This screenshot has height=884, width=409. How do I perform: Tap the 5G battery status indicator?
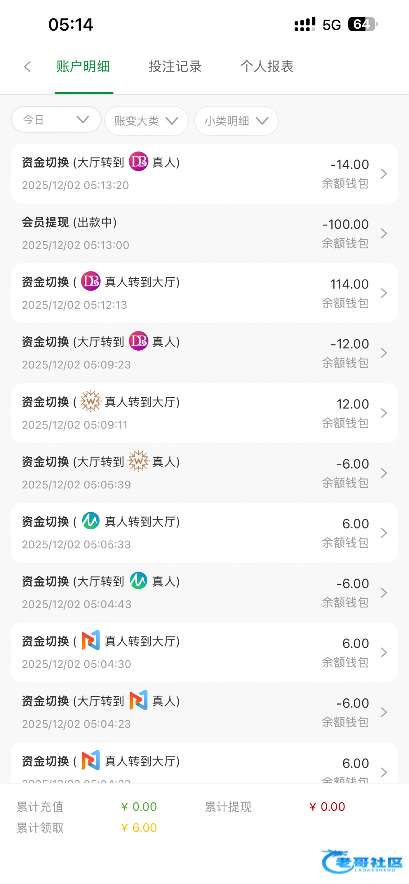tap(363, 24)
